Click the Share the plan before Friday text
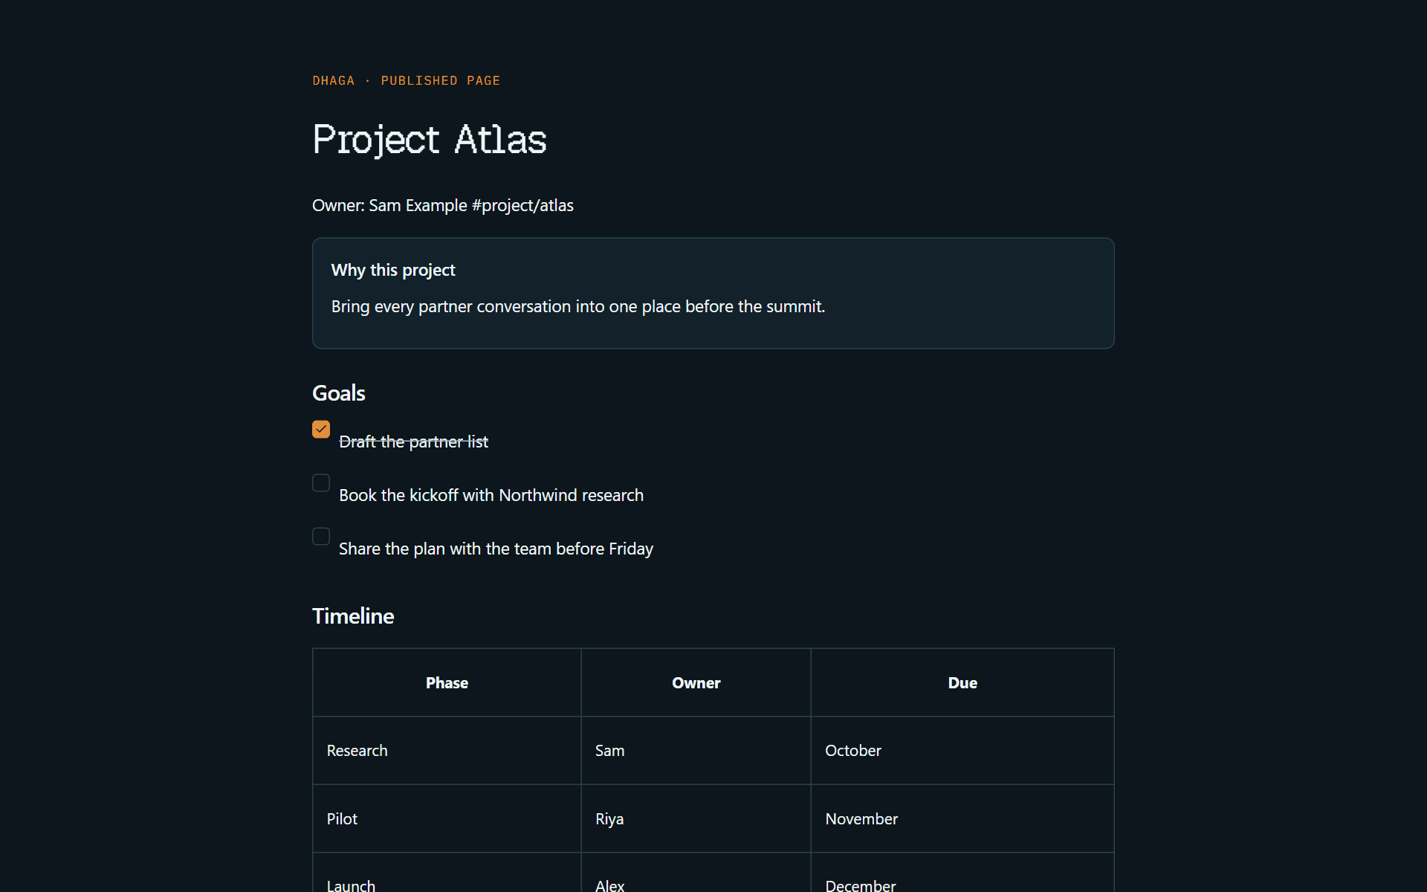 (496, 549)
